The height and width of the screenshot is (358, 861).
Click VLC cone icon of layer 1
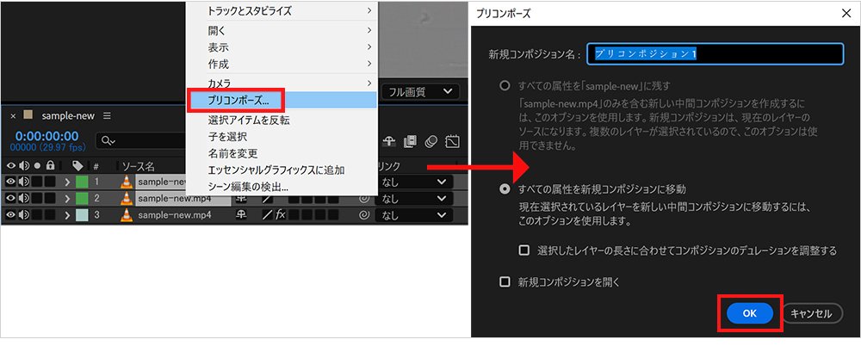coord(127,182)
